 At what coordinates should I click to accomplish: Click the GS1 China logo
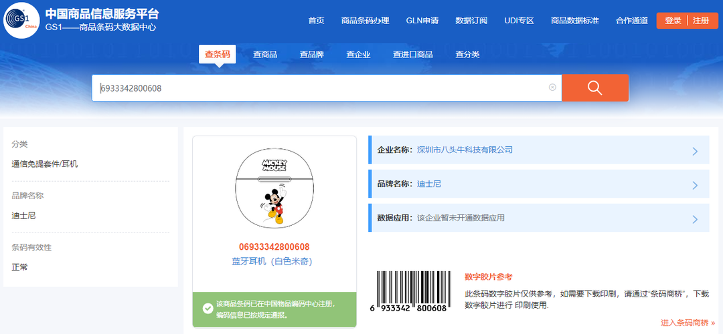click(x=21, y=21)
